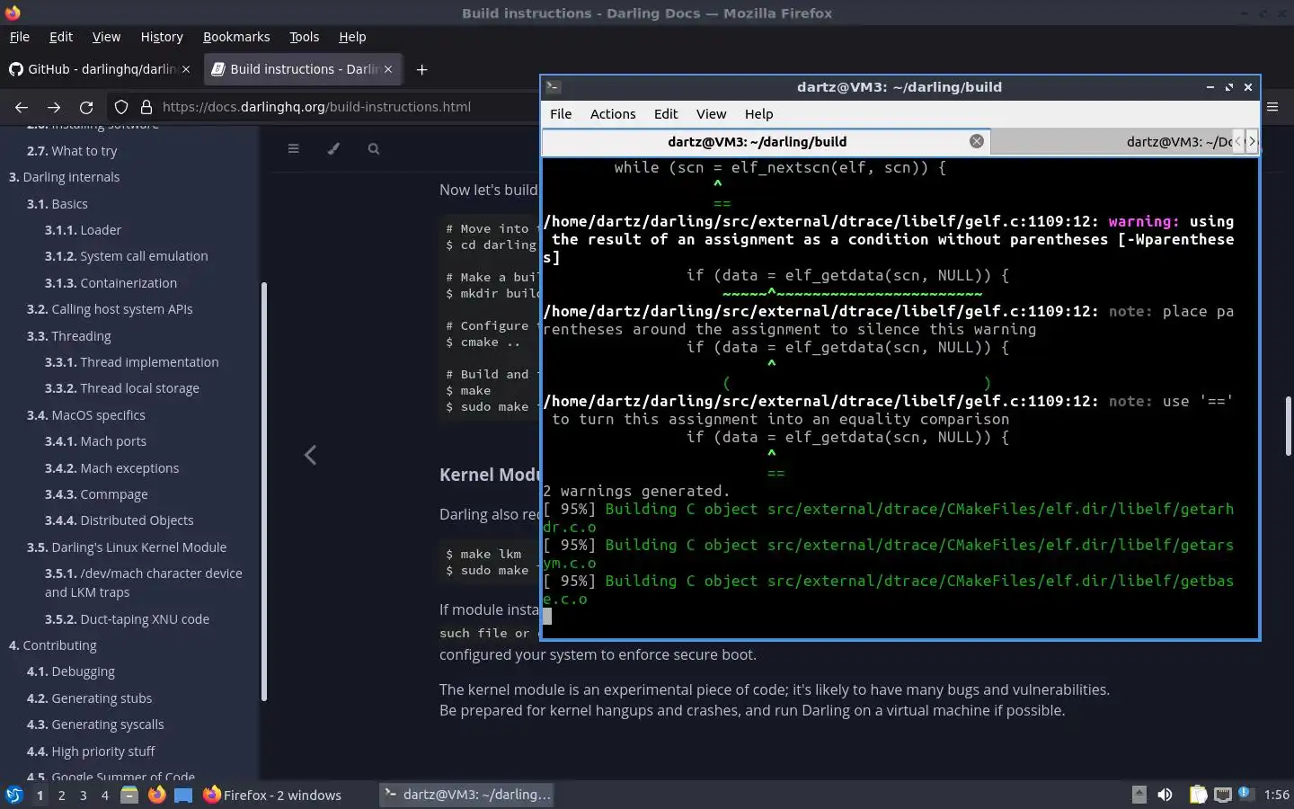Open 3.1.2. System call emulation page
This screenshot has height=809, width=1294.
pos(127,256)
